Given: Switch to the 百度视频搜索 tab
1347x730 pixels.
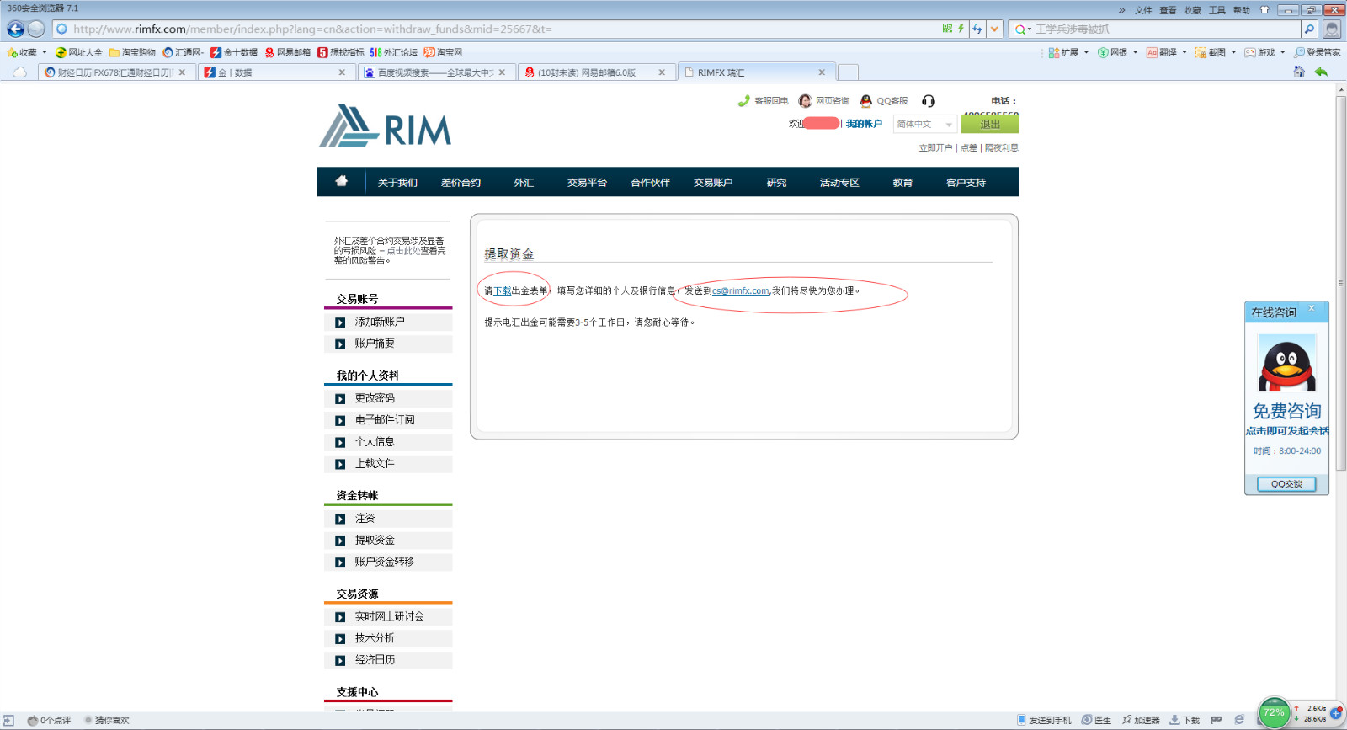Looking at the screenshot, I should click(434, 72).
